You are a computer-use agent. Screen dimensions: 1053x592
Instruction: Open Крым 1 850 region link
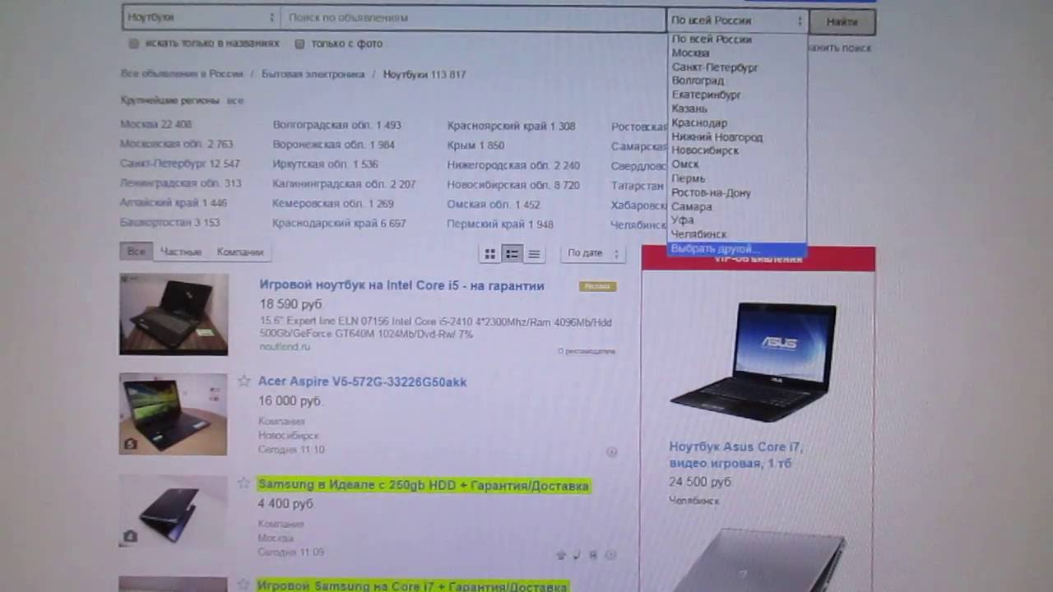[x=475, y=146]
